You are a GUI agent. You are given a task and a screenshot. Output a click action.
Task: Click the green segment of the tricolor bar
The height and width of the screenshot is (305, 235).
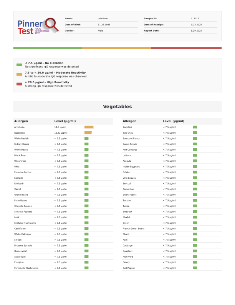pos(47,48)
